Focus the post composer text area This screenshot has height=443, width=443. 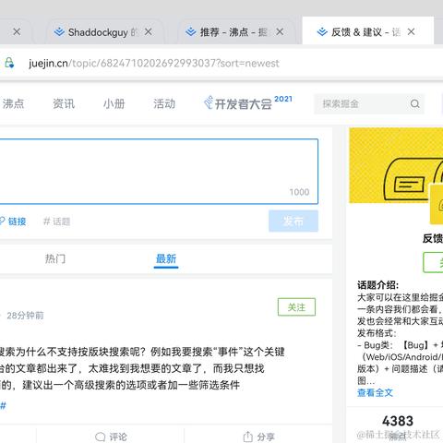(158, 172)
